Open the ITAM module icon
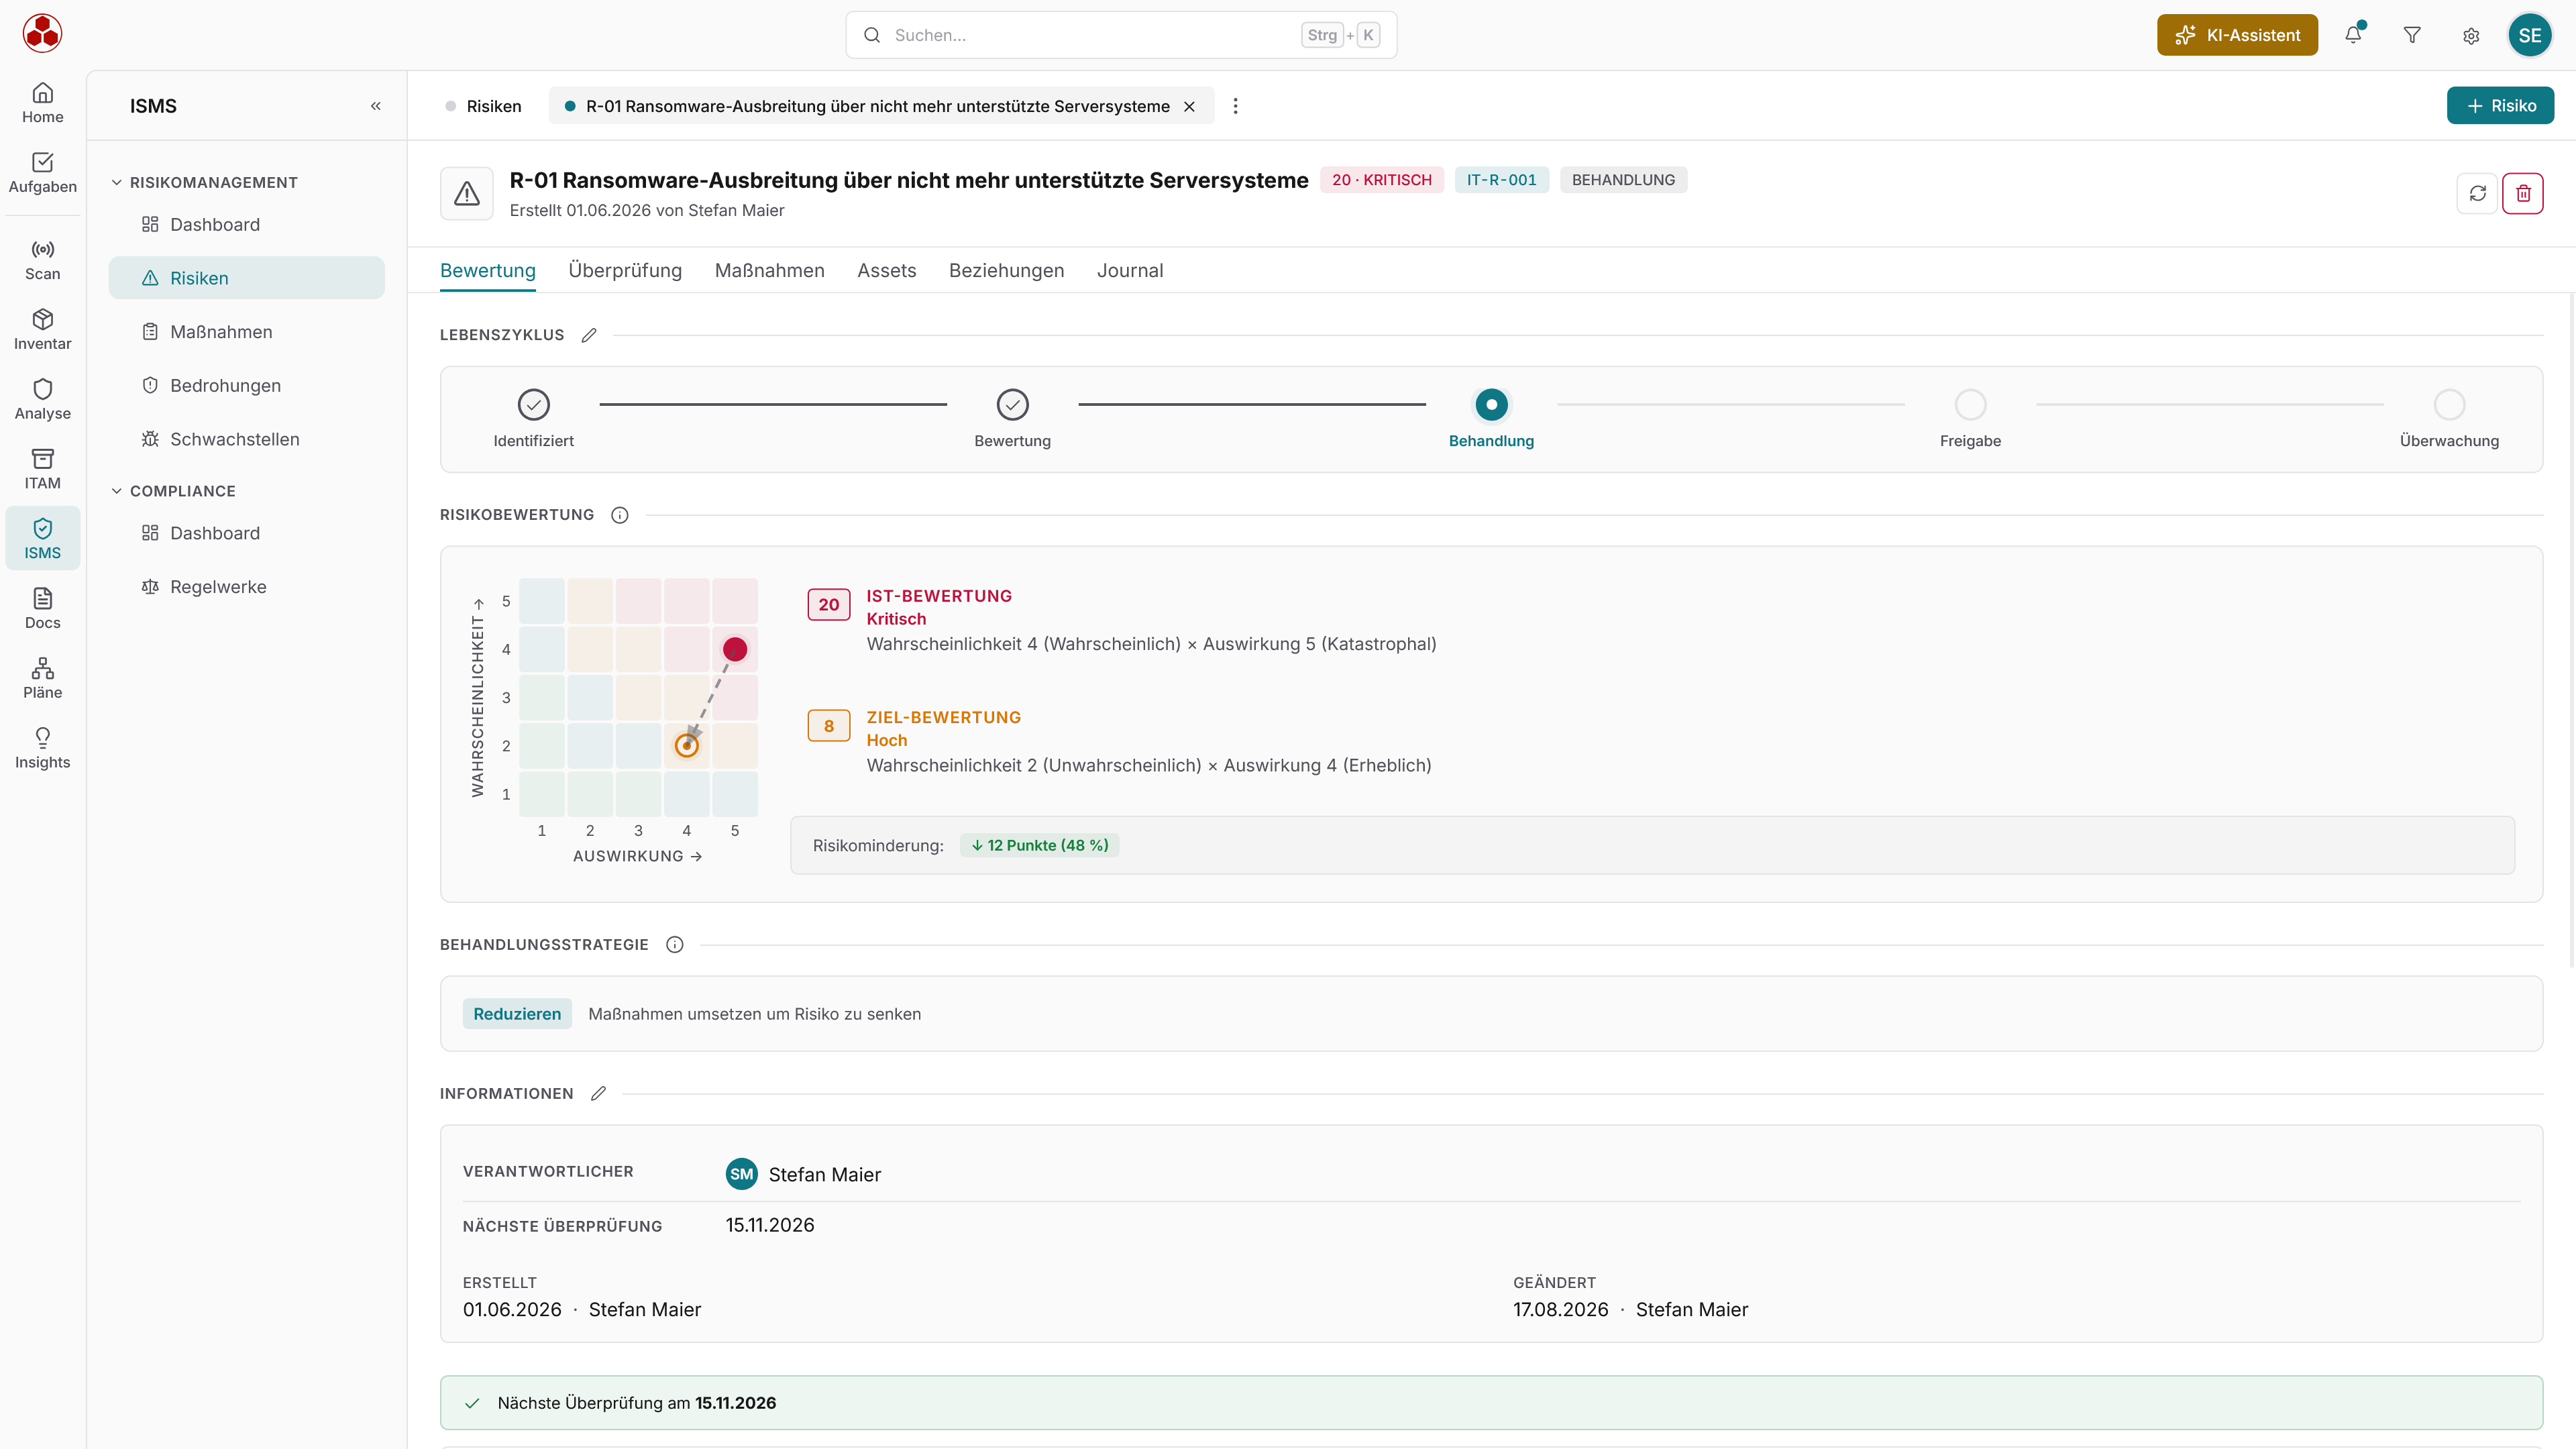The height and width of the screenshot is (1449, 2576). click(42, 470)
